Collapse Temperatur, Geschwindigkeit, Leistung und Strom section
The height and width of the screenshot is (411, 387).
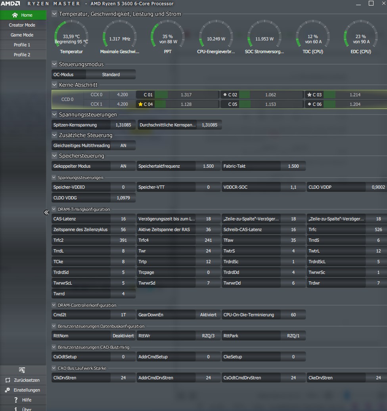[x=54, y=13]
